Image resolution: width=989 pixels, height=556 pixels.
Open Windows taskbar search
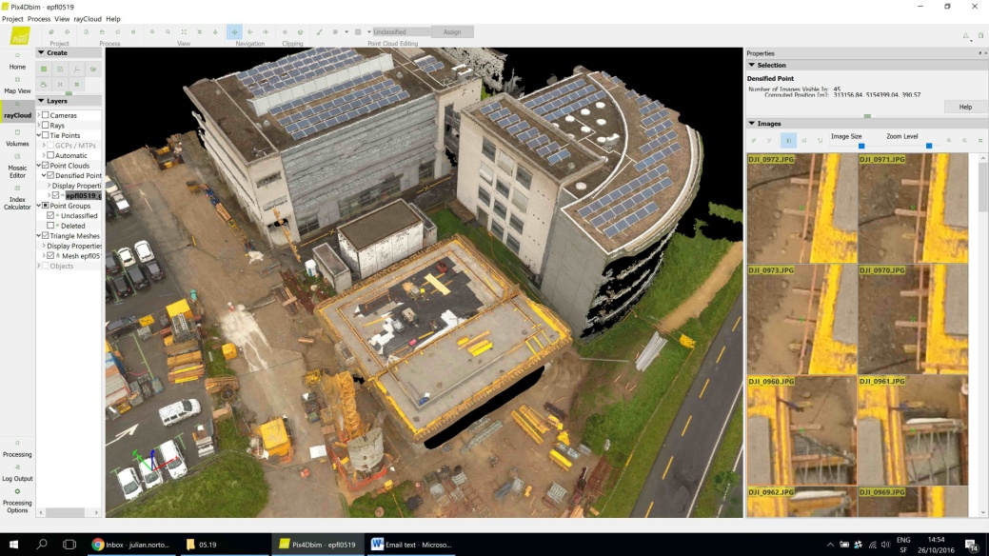click(x=42, y=544)
